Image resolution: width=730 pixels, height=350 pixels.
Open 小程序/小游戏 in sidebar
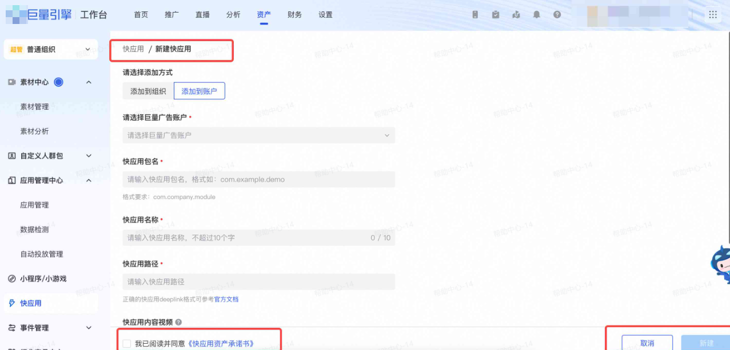[x=43, y=279]
